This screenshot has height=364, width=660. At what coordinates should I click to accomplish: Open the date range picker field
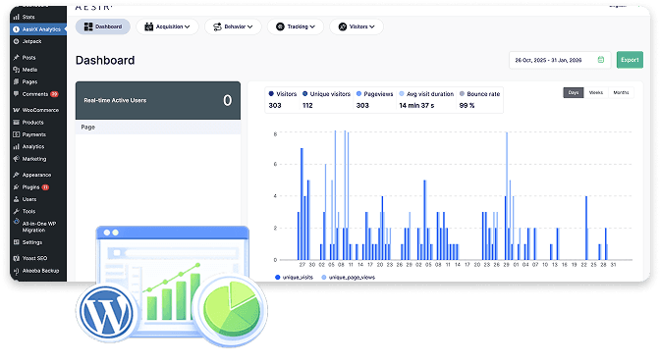pyautogui.click(x=560, y=60)
